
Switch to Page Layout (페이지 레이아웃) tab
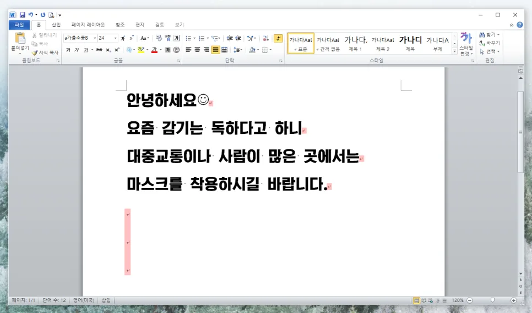click(88, 25)
